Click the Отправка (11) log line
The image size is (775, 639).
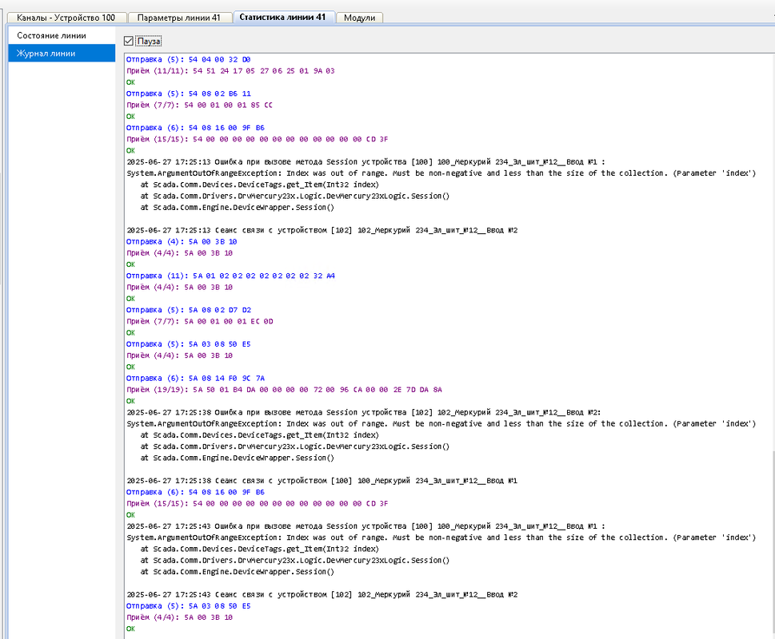[x=230, y=276]
